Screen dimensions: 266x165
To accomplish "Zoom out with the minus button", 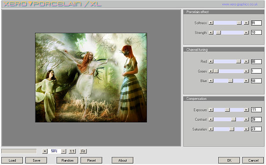I will pyautogui.click(x=64, y=151).
